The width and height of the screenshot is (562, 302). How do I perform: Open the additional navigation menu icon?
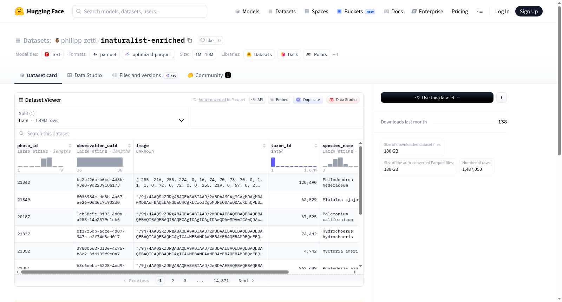tap(479, 11)
